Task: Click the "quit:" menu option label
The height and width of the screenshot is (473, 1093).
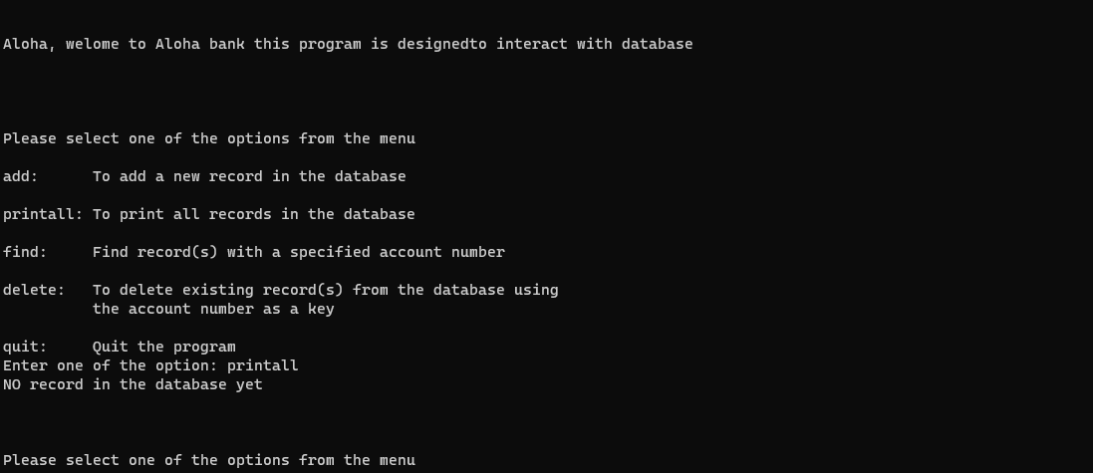Action: pyautogui.click(x=25, y=348)
